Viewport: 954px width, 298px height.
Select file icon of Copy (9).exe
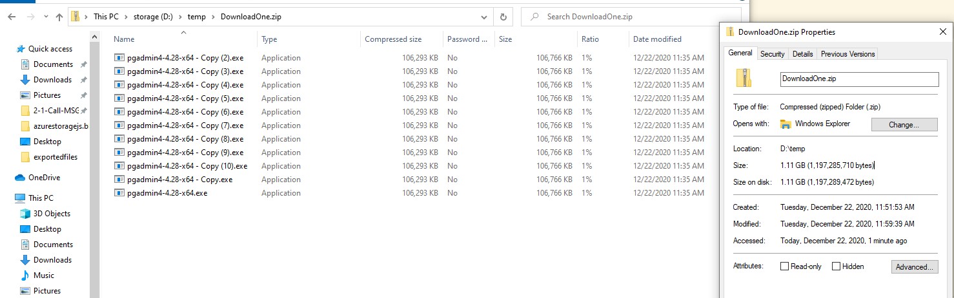click(119, 153)
